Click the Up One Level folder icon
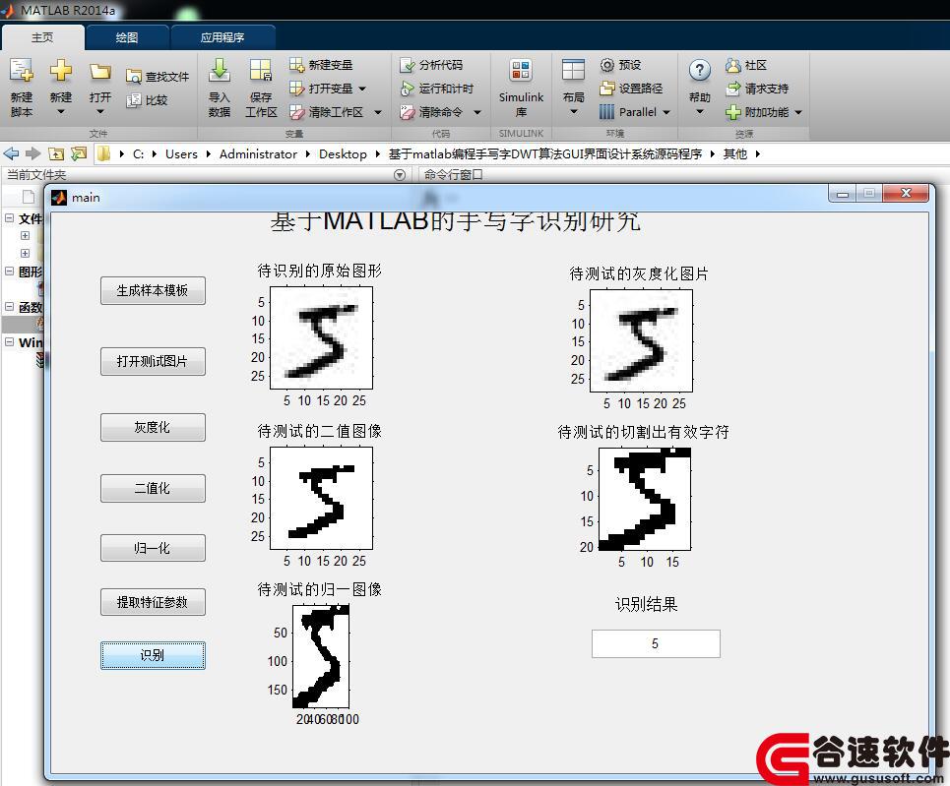Viewport: 950px width, 786px height. [56, 153]
